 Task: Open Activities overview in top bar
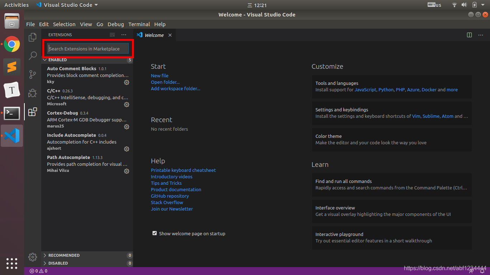click(x=17, y=5)
